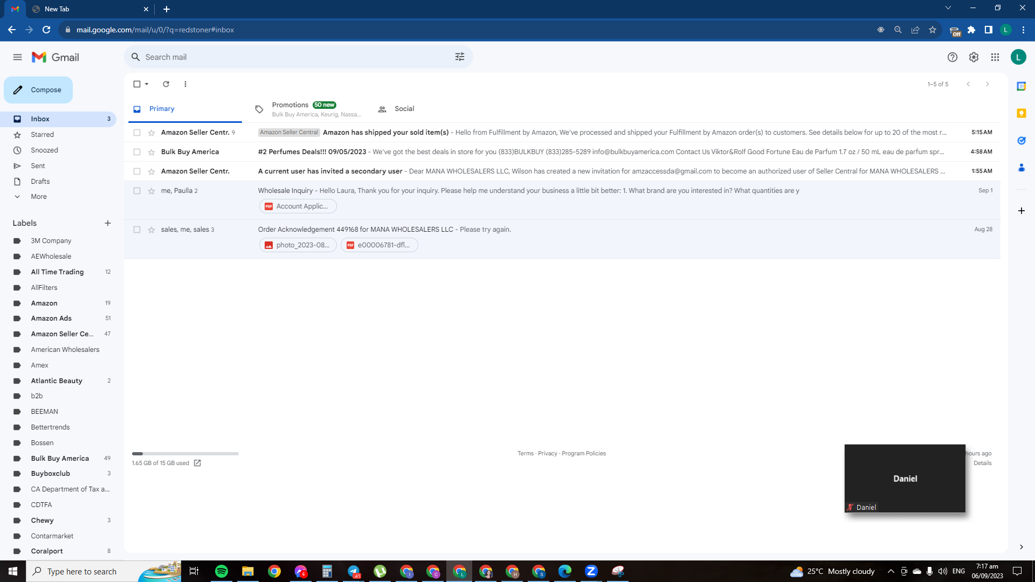Open the e00006781-dfl PDF attachment
Image resolution: width=1035 pixels, height=582 pixels.
click(379, 245)
